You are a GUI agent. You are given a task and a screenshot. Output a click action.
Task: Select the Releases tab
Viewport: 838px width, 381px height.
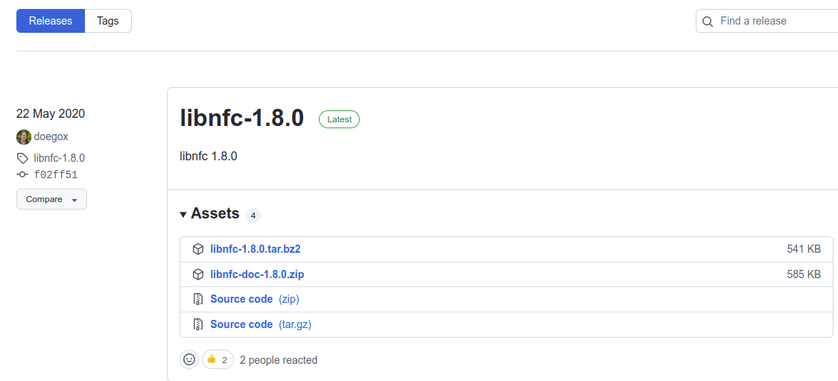[x=51, y=21]
